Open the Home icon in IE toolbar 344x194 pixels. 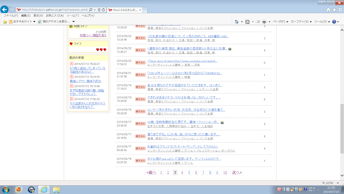point(328,10)
